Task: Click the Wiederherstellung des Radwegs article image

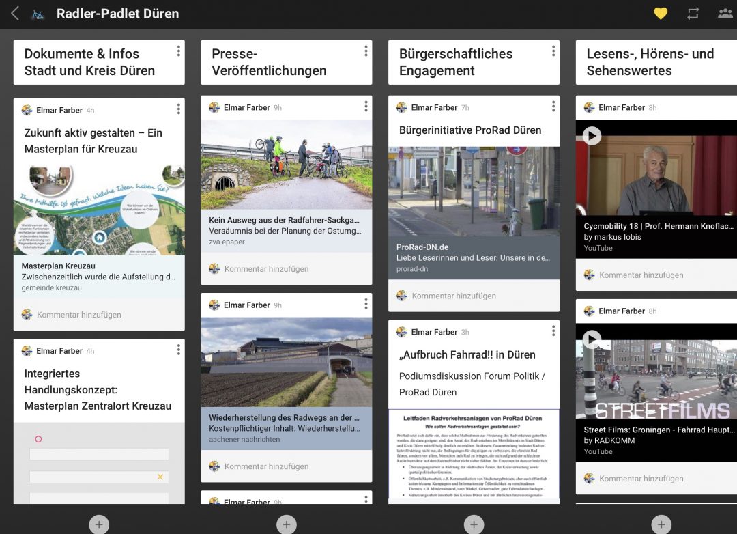Action: pyautogui.click(x=286, y=362)
